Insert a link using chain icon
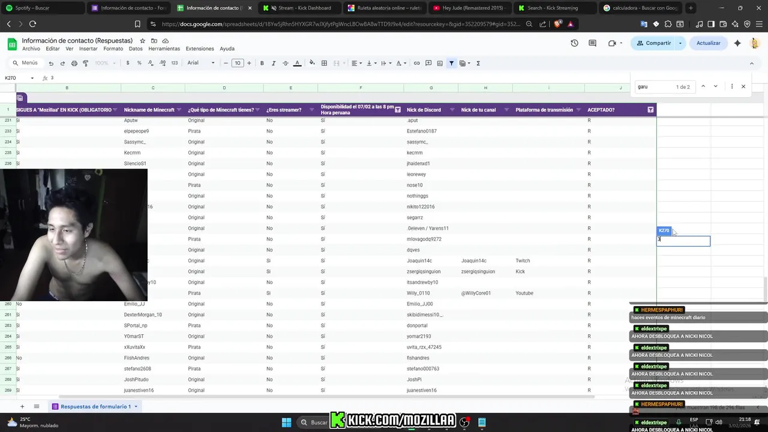This screenshot has height=432, width=768. (x=417, y=63)
